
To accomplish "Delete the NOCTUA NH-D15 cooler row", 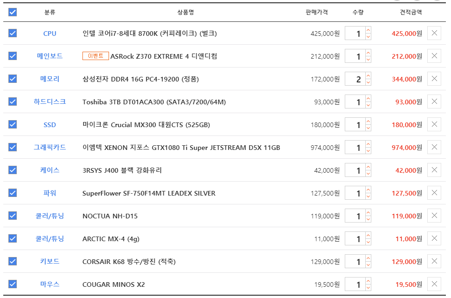I will click(x=434, y=216).
